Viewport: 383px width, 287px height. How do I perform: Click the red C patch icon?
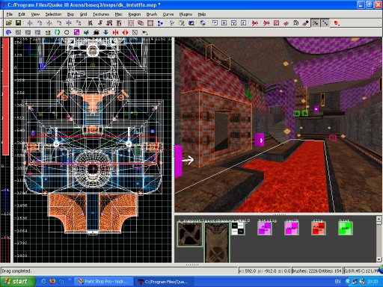click(276, 23)
